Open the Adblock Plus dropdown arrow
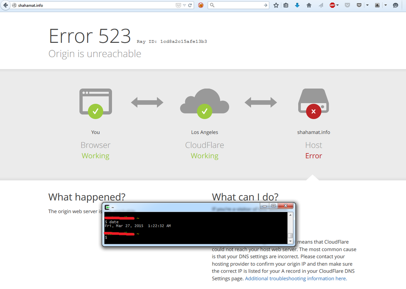The height and width of the screenshot is (289, 406). (338, 5)
